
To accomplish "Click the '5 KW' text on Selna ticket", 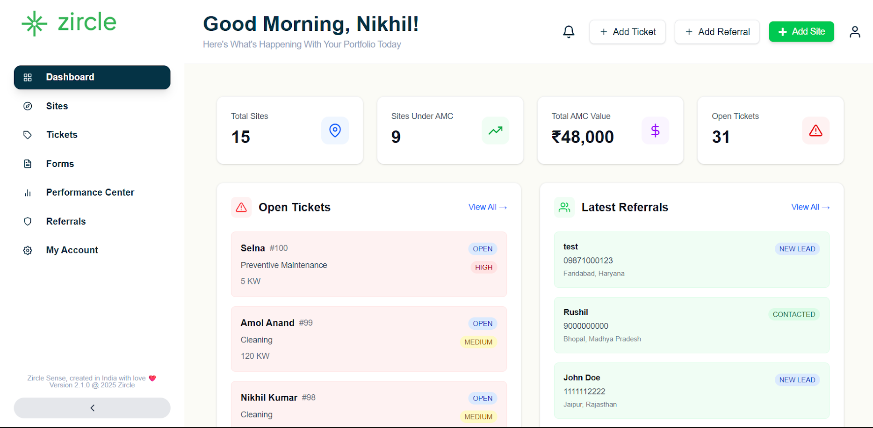I will (x=251, y=281).
